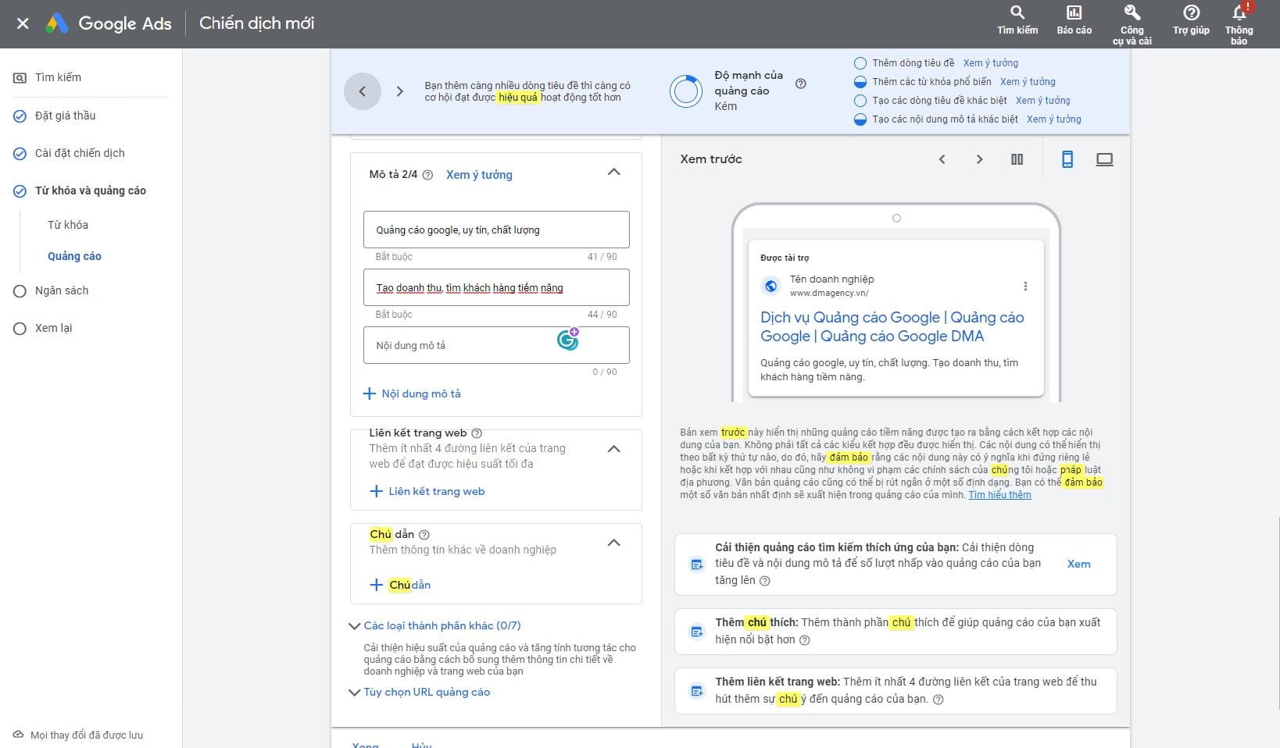The width and height of the screenshot is (1280, 748).
Task: Go to next ad strength tip arrow
Action: 400,91
